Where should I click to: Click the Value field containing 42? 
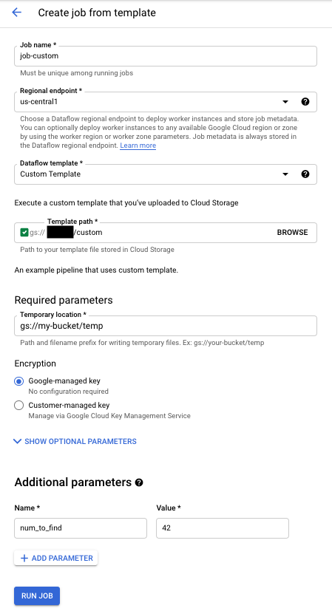[223, 528]
